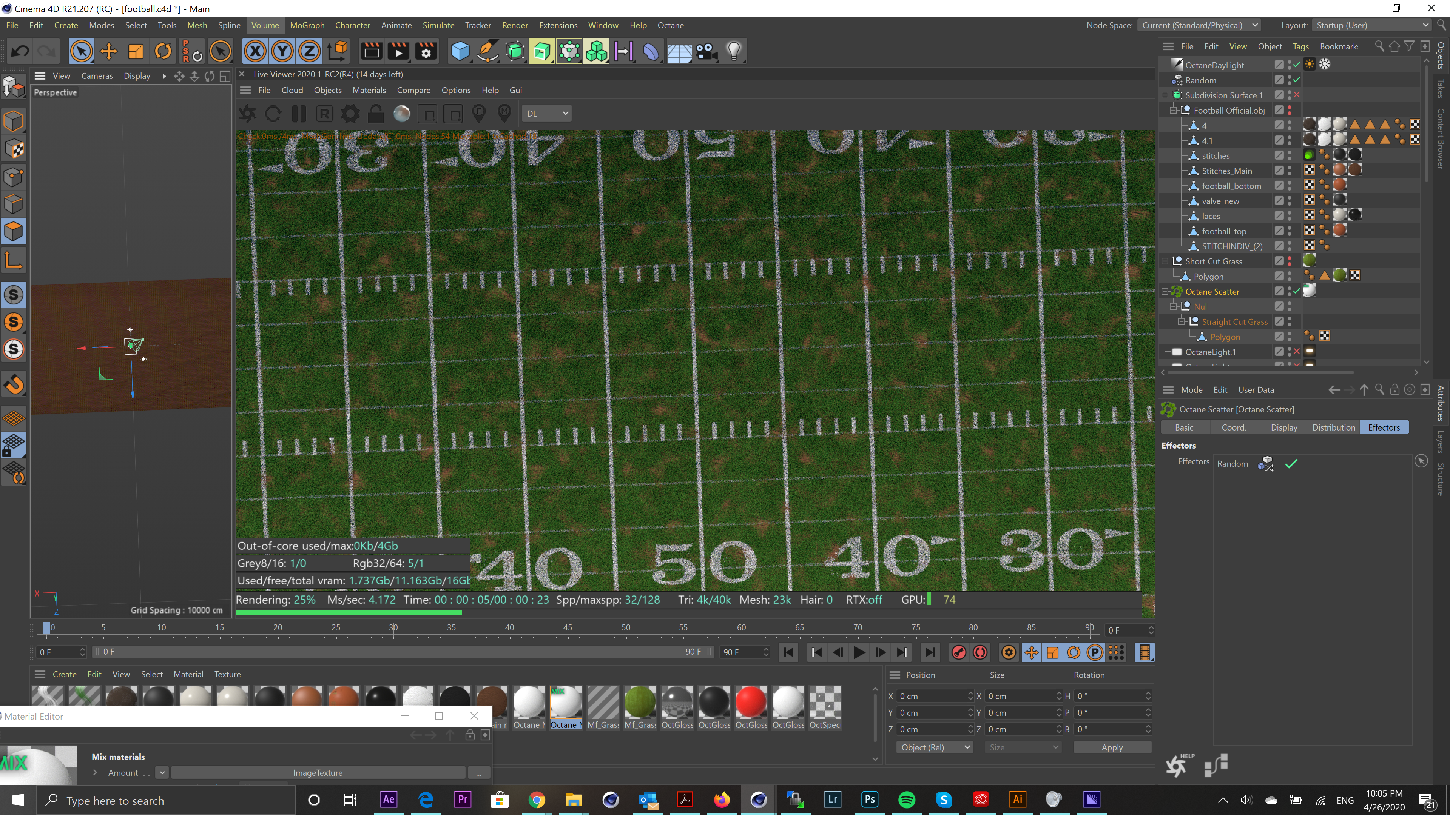
Task: Pause the Live Viewer render
Action: click(299, 114)
